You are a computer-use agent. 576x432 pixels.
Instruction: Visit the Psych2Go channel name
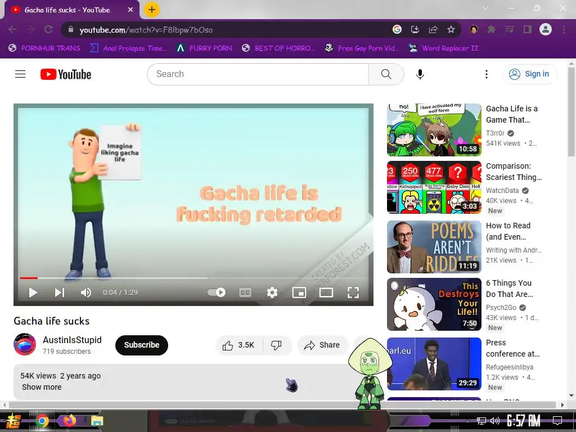pos(501,308)
